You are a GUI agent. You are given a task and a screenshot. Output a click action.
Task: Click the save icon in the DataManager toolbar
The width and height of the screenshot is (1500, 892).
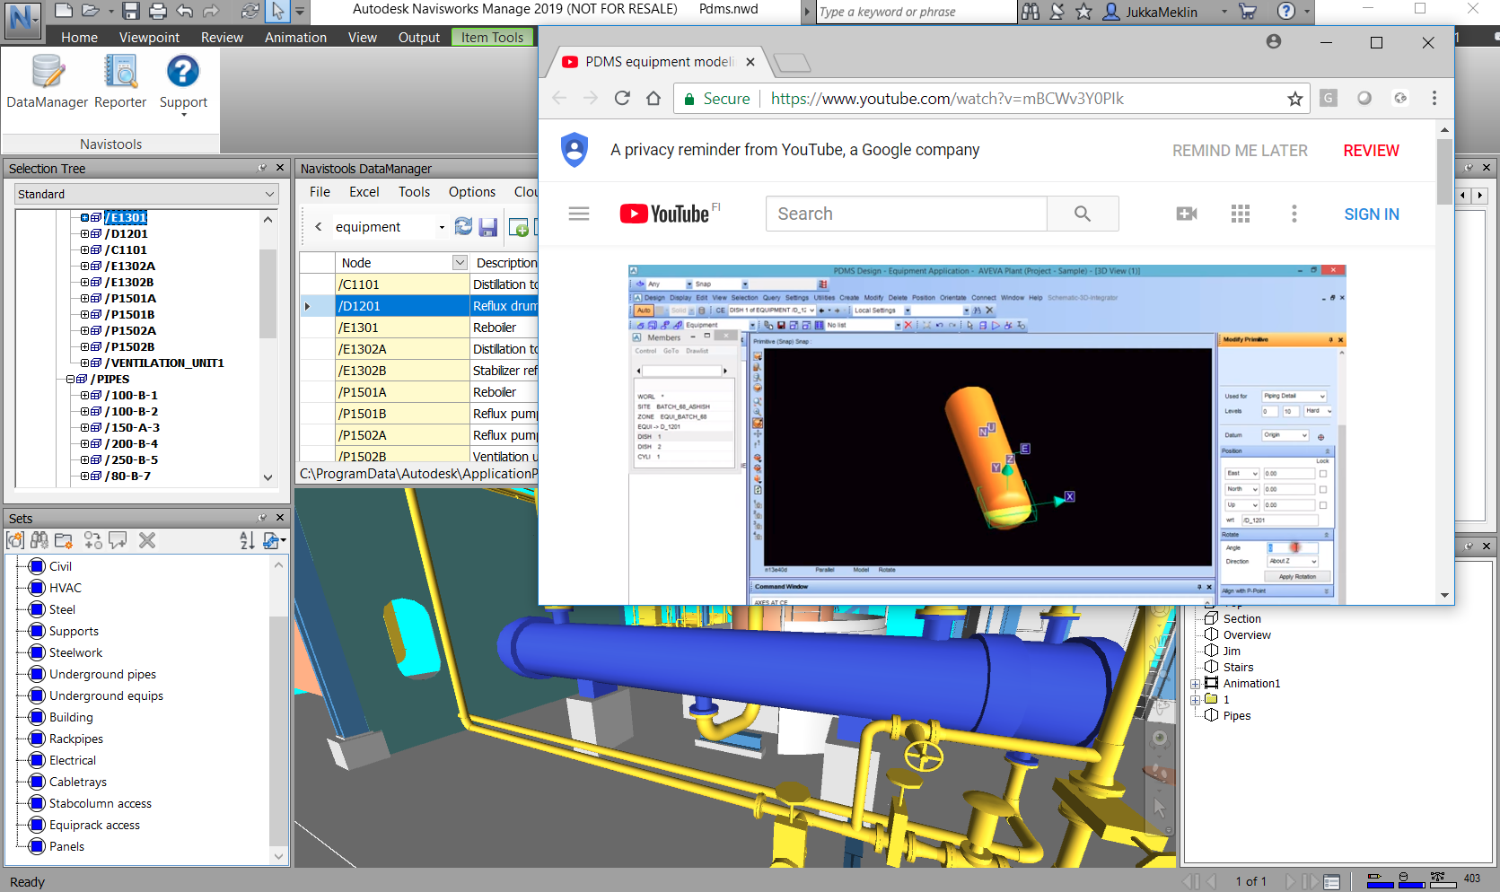point(488,227)
